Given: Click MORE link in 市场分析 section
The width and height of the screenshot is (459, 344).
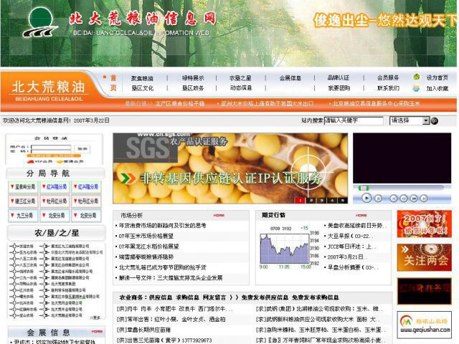Looking at the screenshot, I should [219, 215].
